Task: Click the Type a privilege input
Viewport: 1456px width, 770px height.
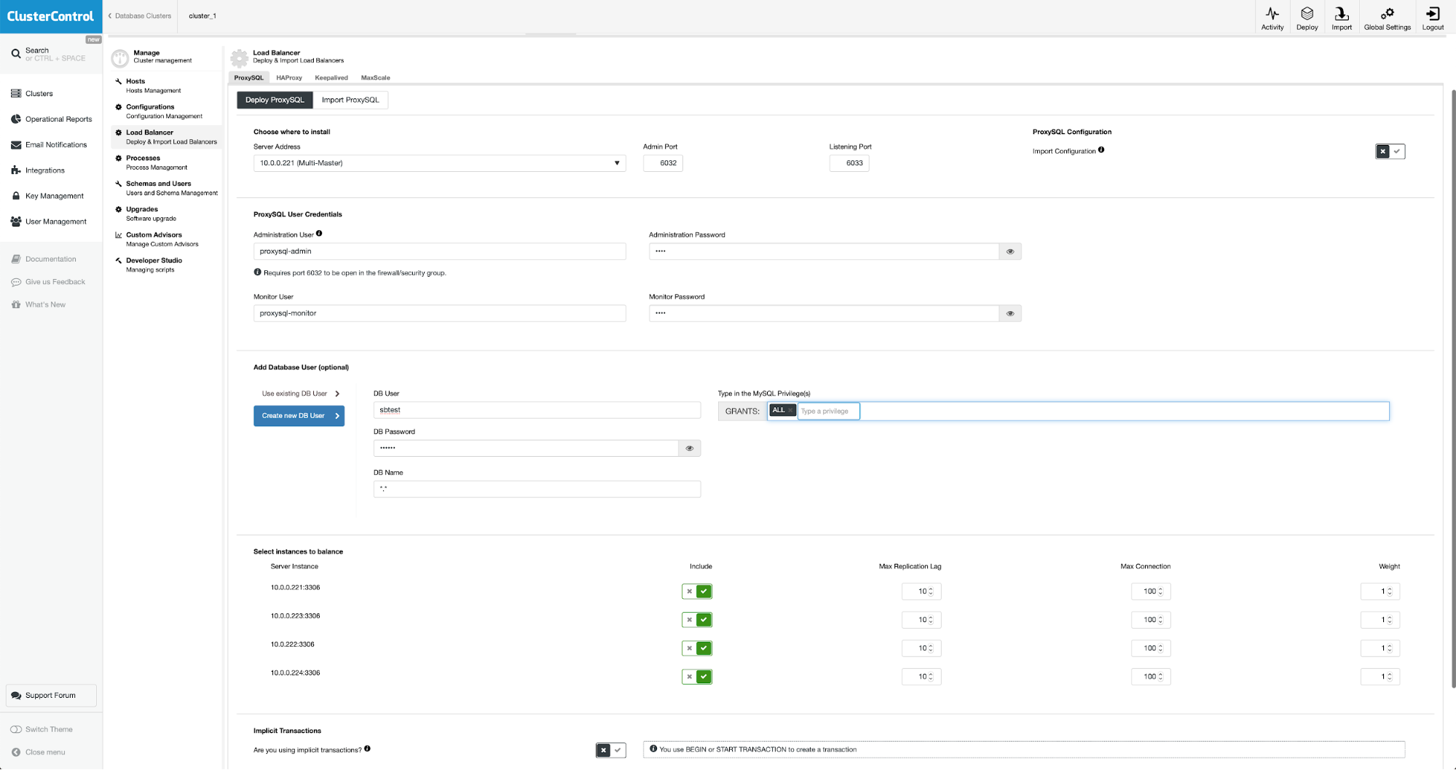Action: (829, 411)
